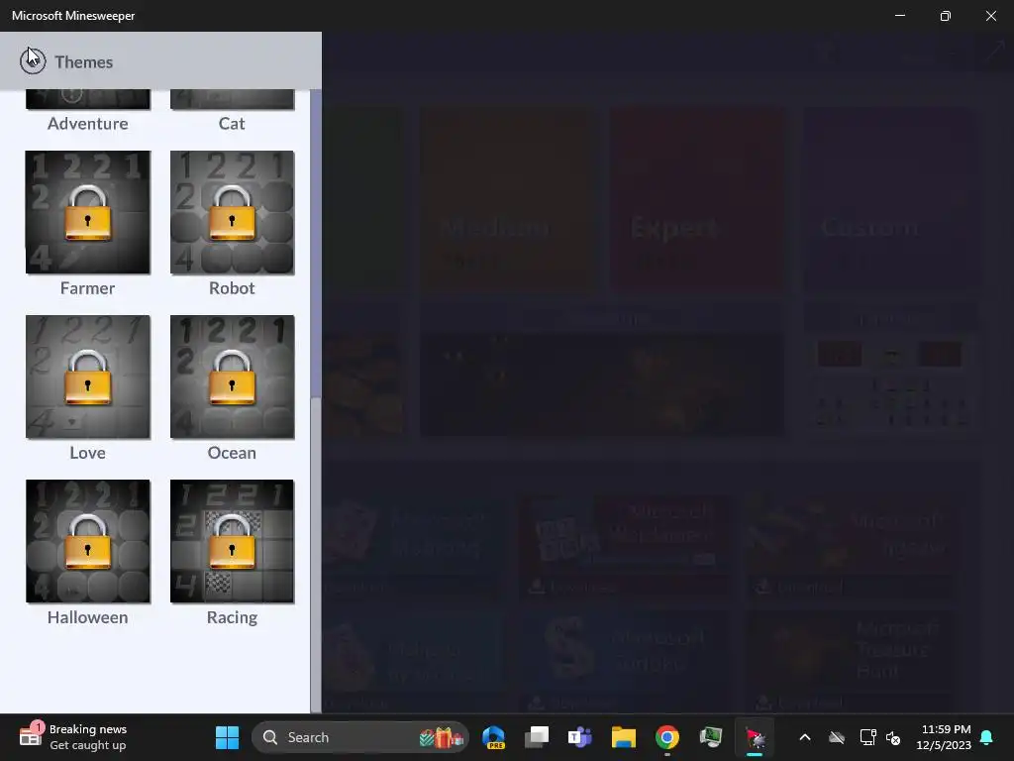Open the Windows Start menu
The height and width of the screenshot is (761, 1014).
pyautogui.click(x=227, y=737)
